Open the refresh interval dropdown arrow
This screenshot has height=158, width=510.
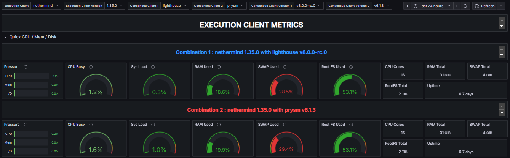click(502, 6)
